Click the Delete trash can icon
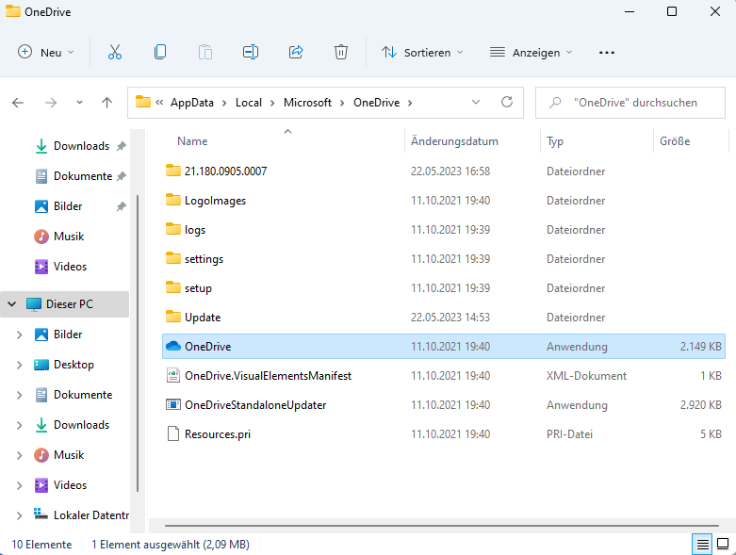Viewport: 736px width, 555px height. [x=341, y=53]
